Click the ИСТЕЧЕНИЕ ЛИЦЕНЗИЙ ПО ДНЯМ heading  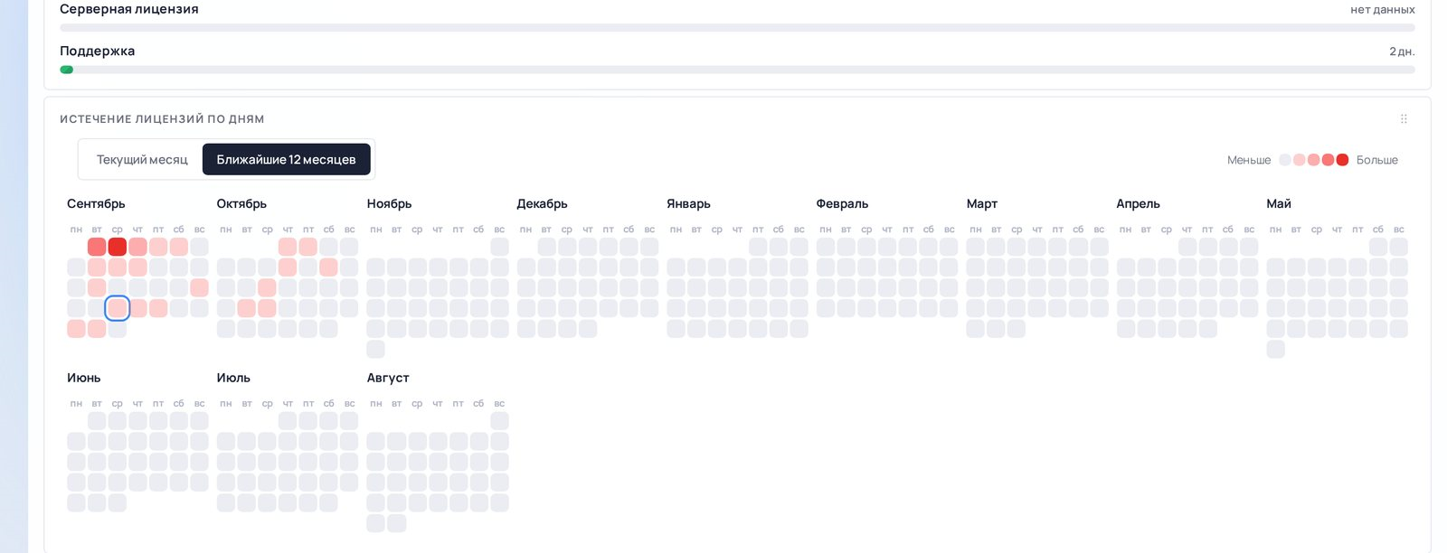162,119
